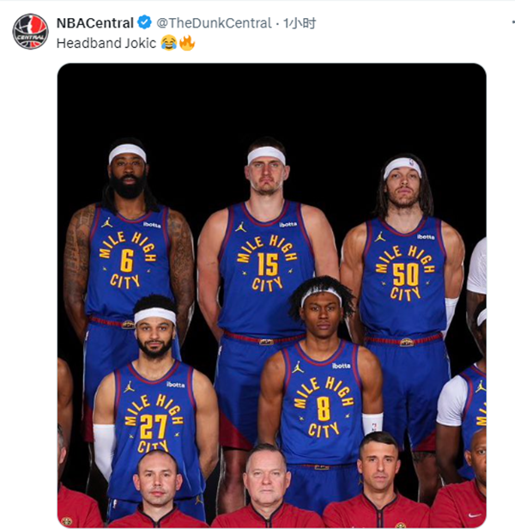Open the NBACentral display name link
Viewport: 515px width, 529px height.
[x=94, y=22]
